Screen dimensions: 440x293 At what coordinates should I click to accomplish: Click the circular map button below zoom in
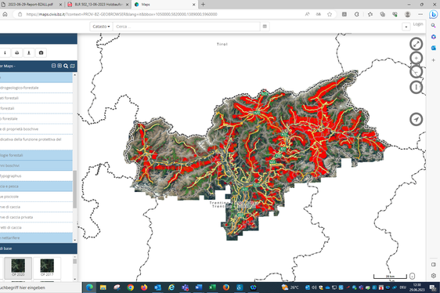416,72
